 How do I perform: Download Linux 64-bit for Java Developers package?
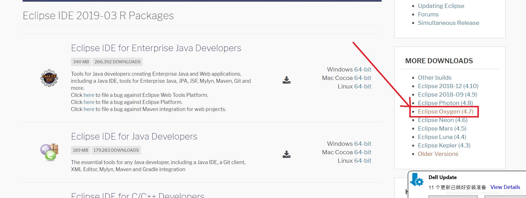pos(363,161)
